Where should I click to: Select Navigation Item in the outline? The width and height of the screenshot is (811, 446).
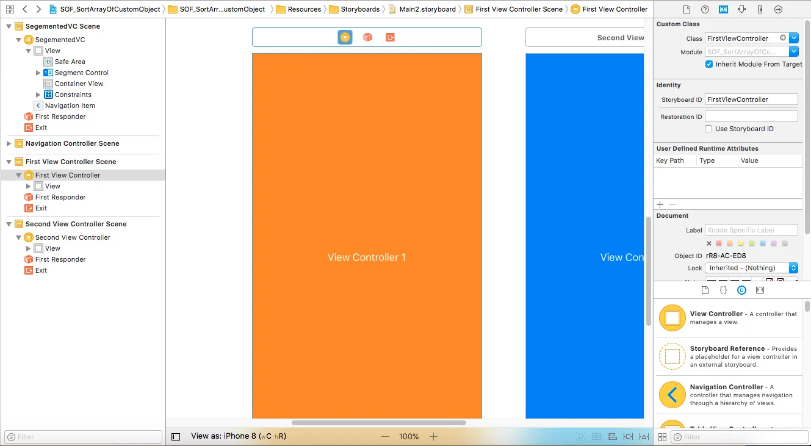(x=65, y=106)
